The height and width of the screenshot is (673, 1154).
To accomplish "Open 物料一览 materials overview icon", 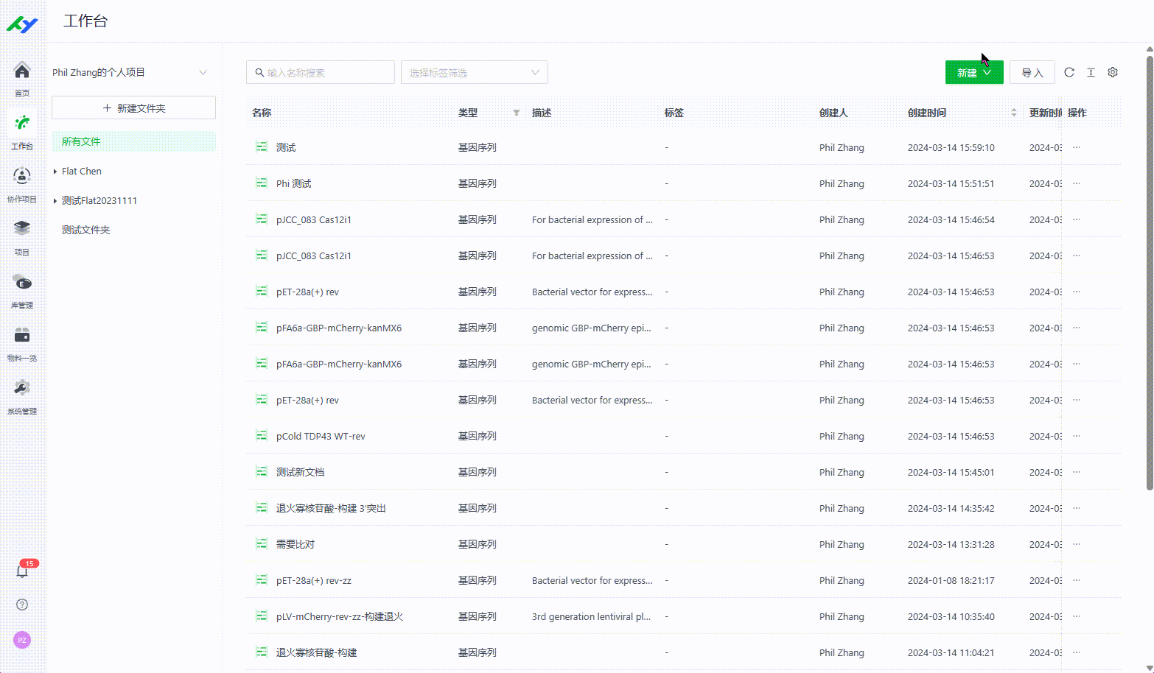I will point(22,336).
